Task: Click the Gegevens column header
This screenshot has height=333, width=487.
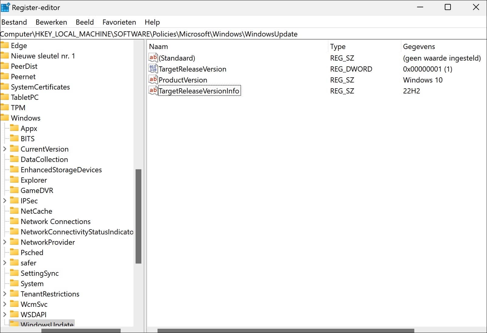Action: coord(419,47)
